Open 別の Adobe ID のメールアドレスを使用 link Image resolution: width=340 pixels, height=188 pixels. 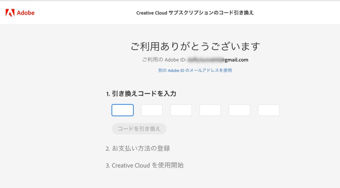pos(195,70)
